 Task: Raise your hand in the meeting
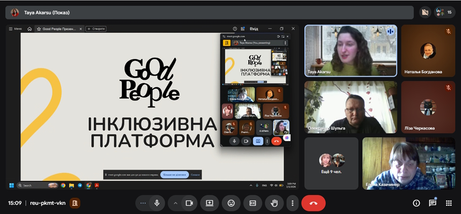coord(274,203)
